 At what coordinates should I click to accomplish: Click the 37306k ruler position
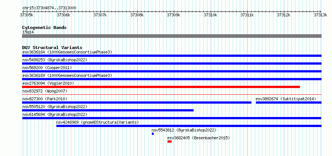[63, 15]
